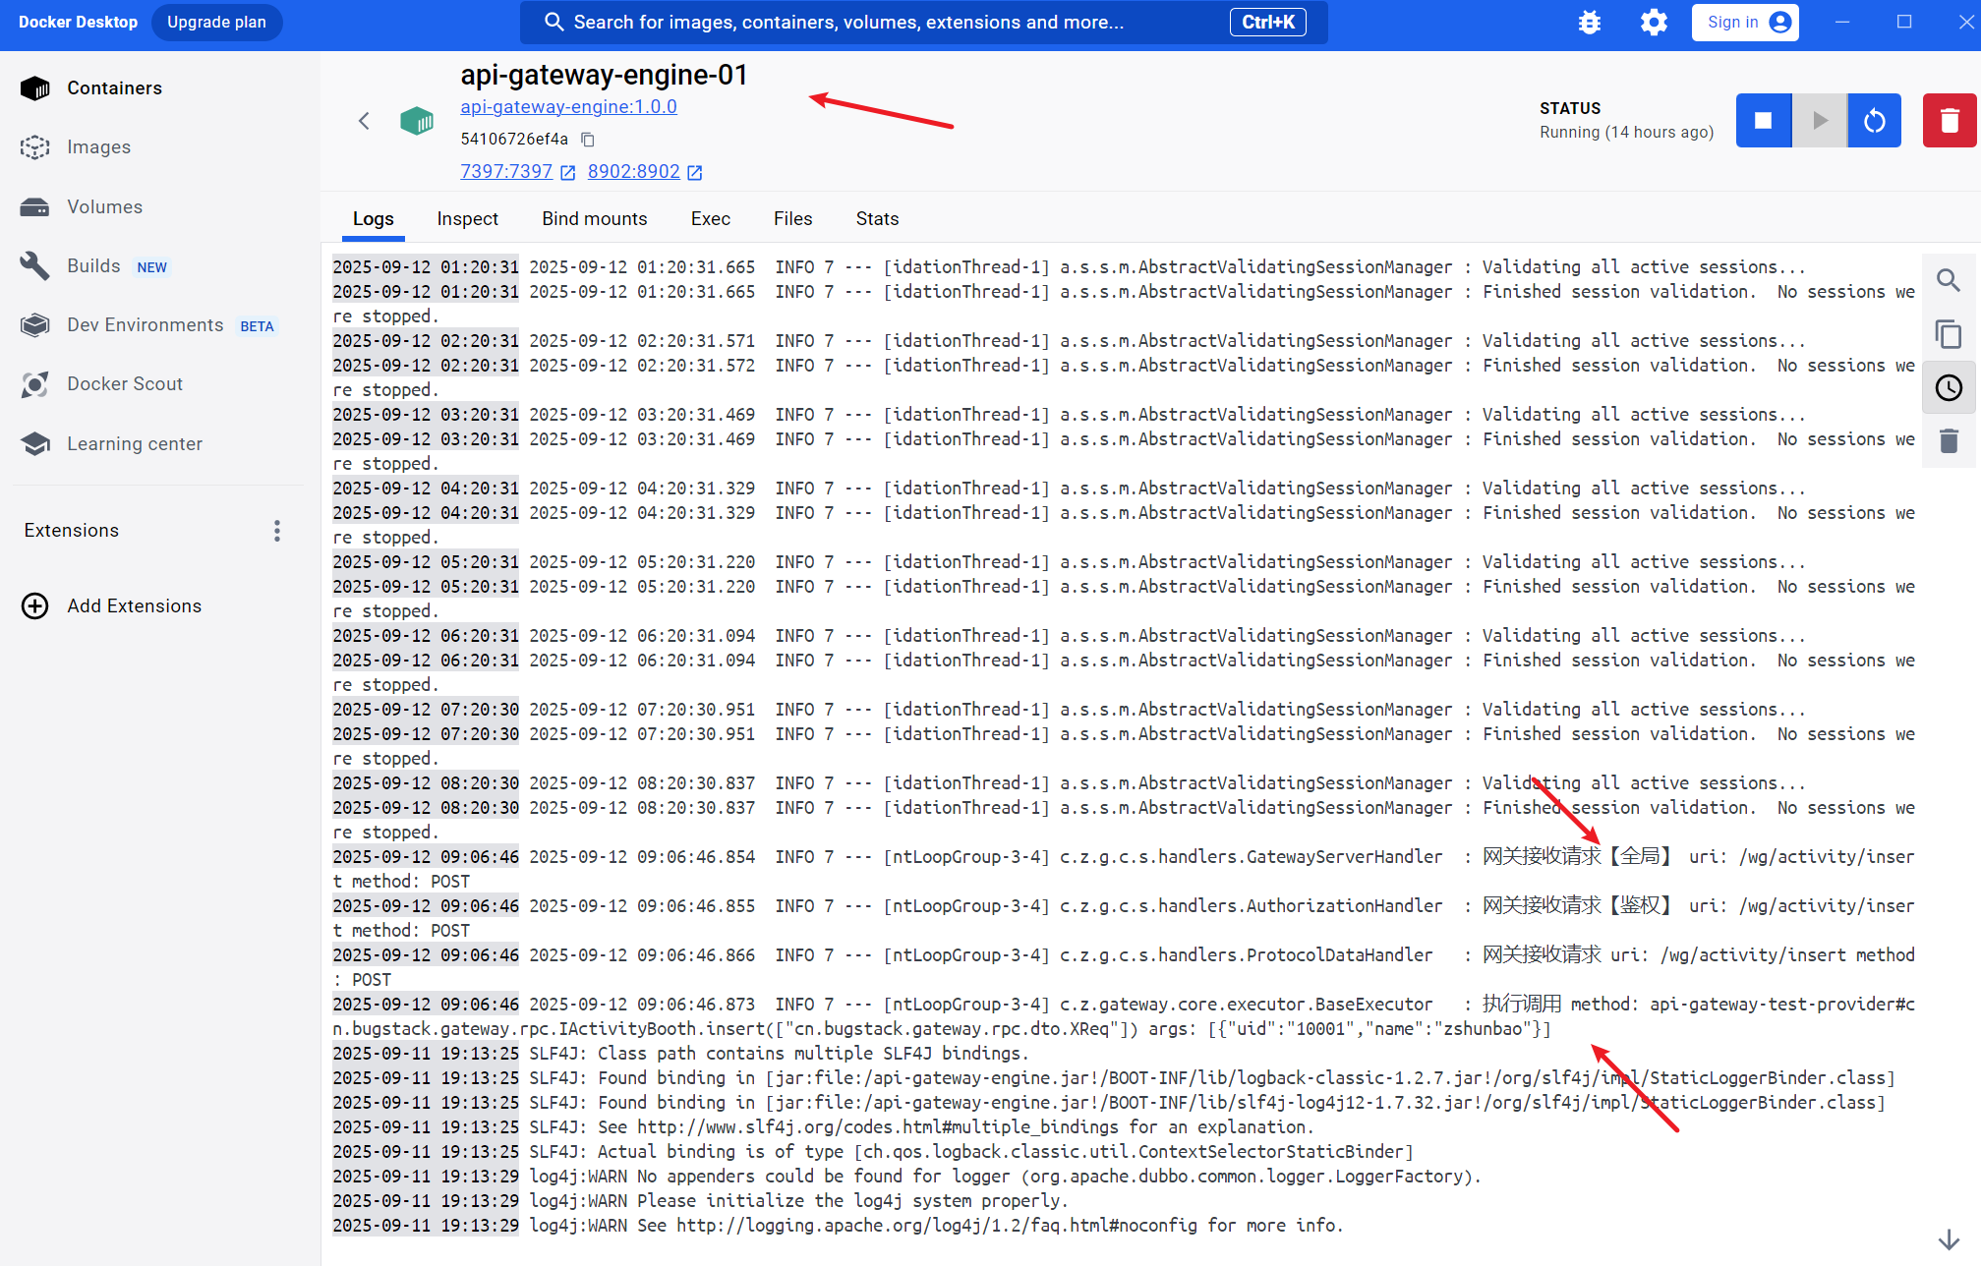
Task: Click the Upgrade plan button
Action: pos(216,23)
